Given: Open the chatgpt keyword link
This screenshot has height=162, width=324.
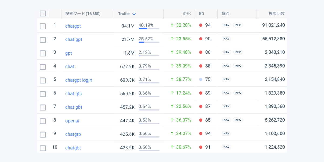Looking at the screenshot, I should pyautogui.click(x=73, y=26).
